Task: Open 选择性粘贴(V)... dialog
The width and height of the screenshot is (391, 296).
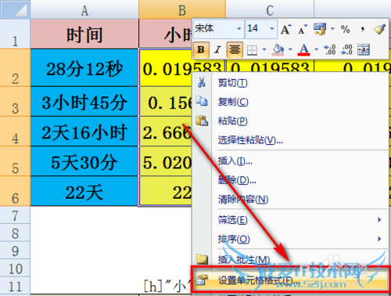Action: [x=291, y=140]
